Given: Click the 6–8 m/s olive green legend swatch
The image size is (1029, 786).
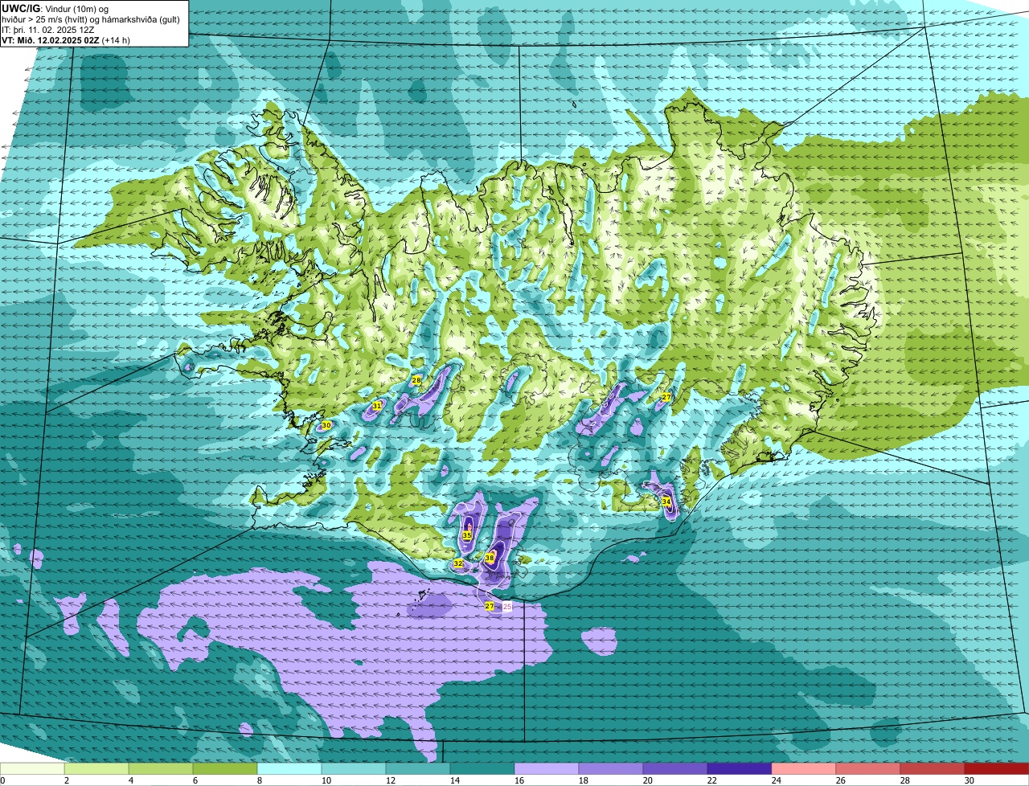Looking at the screenshot, I should pos(225,768).
